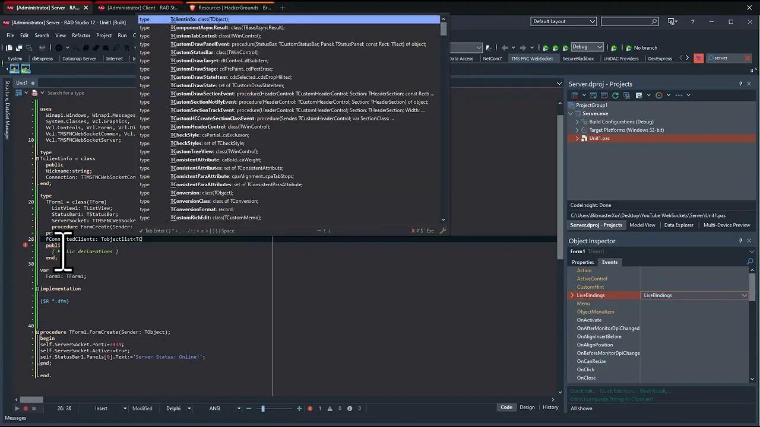Expand Build Configurations (Debug) node
760x427 pixels.
[x=577, y=122]
